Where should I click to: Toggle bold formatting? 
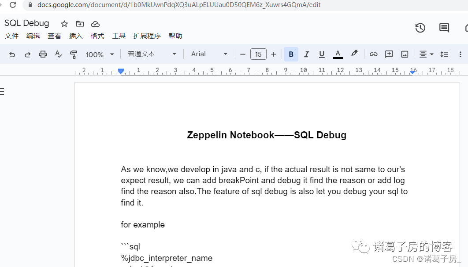pyautogui.click(x=291, y=54)
